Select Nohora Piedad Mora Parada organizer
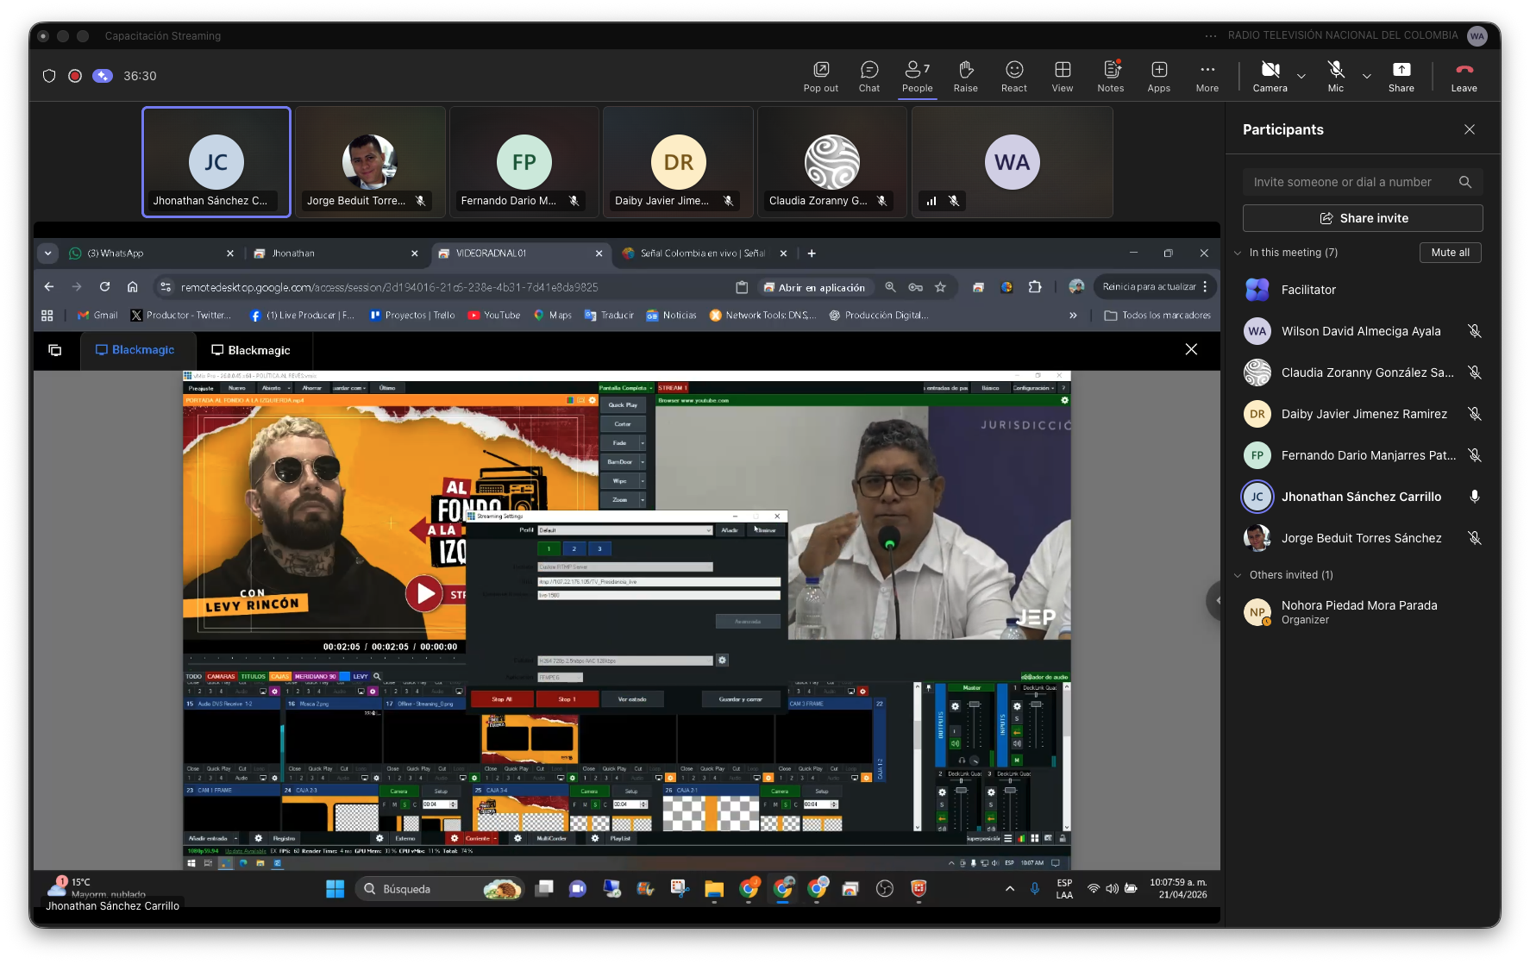 (1363, 612)
